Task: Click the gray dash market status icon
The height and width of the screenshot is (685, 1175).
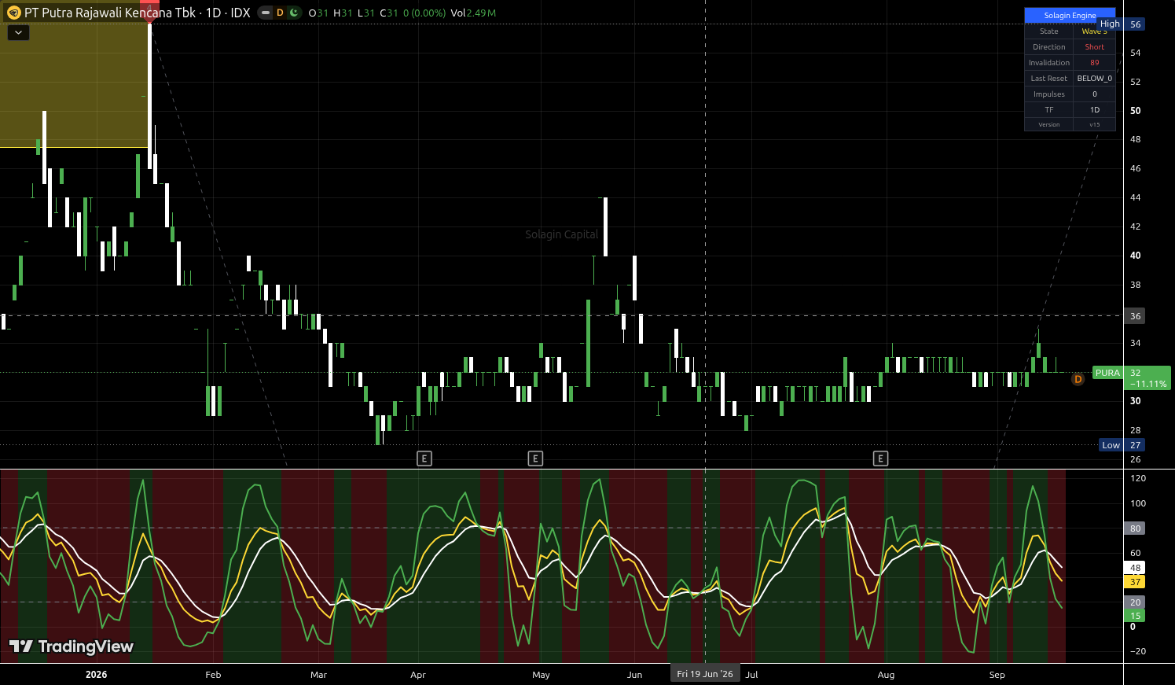Action: [266, 13]
